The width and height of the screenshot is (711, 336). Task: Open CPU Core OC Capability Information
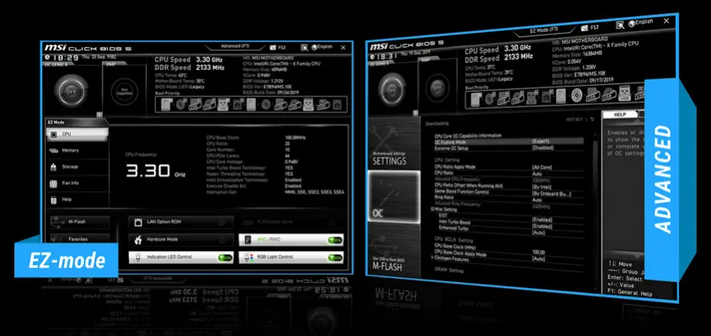pos(468,136)
